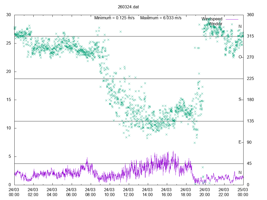The height and width of the screenshot is (200, 267).
Task: Click the 225 degree right-axis label
Action: (250, 79)
